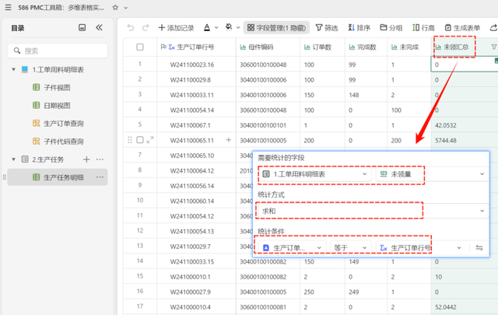This screenshot has width=498, height=315.
Task: Focus the 搜索 search field
Action: tap(58, 51)
